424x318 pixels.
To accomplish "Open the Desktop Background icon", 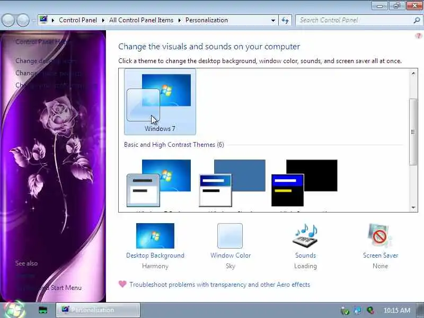I will tap(155, 235).
